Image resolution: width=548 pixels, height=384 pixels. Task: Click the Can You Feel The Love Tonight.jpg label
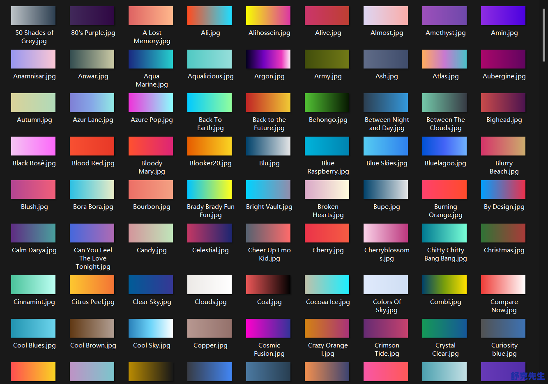[x=93, y=258]
